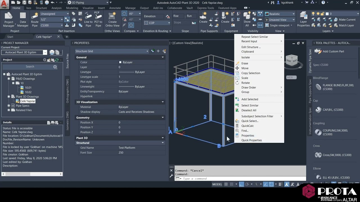Create equipment from the Equipment panel
This screenshot has width=360, height=202.
tap(225, 18)
